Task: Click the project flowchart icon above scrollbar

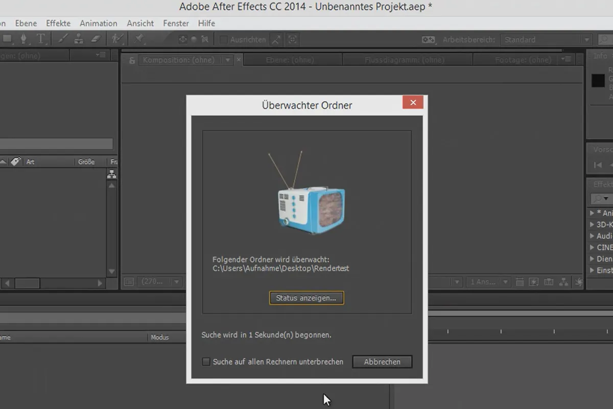Action: click(x=112, y=174)
